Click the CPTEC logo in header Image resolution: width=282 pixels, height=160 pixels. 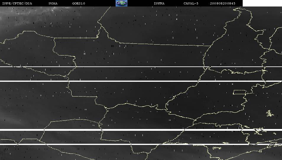(x=121, y=3)
